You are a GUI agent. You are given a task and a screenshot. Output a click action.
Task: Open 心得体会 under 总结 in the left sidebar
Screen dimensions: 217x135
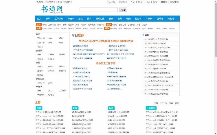(x=41, y=43)
